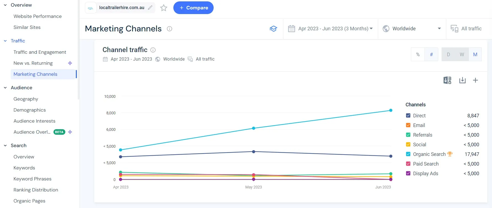The height and width of the screenshot is (208, 492).
Task: Select weekly granularity W button
Action: 462,55
